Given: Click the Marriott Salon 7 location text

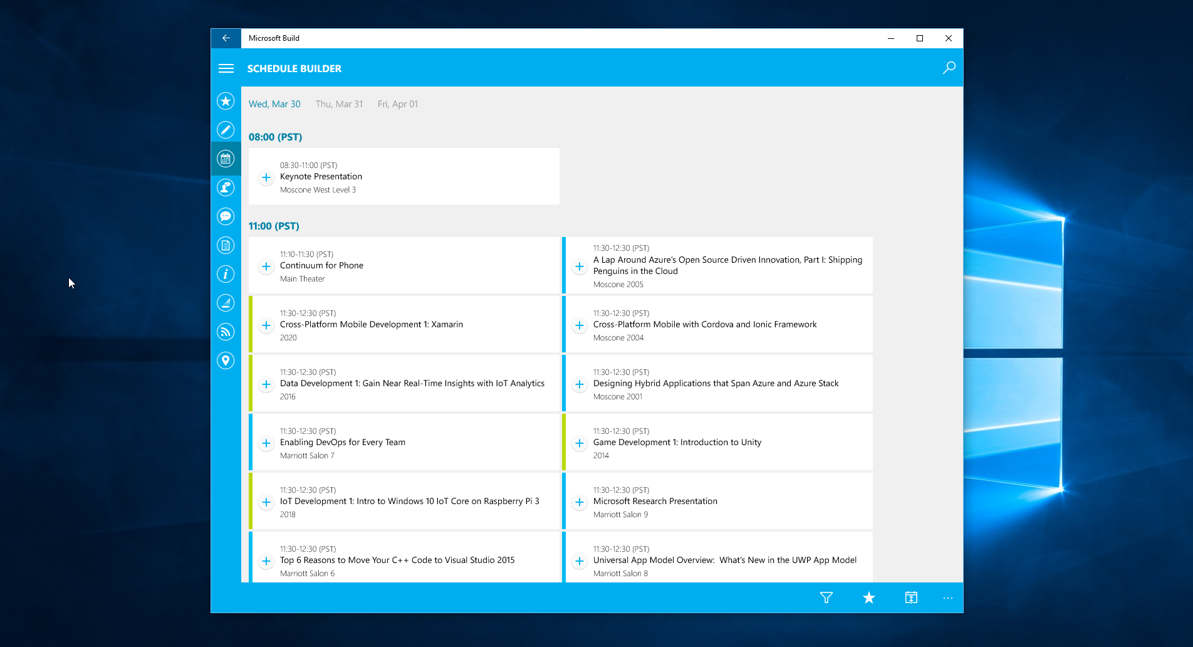Looking at the screenshot, I should point(307,456).
